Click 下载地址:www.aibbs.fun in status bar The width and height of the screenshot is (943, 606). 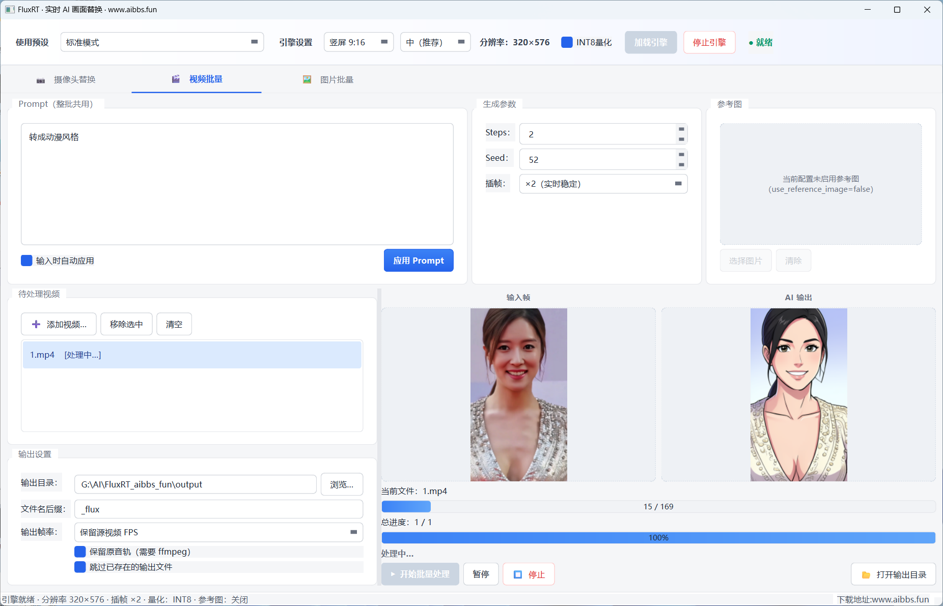point(883,599)
